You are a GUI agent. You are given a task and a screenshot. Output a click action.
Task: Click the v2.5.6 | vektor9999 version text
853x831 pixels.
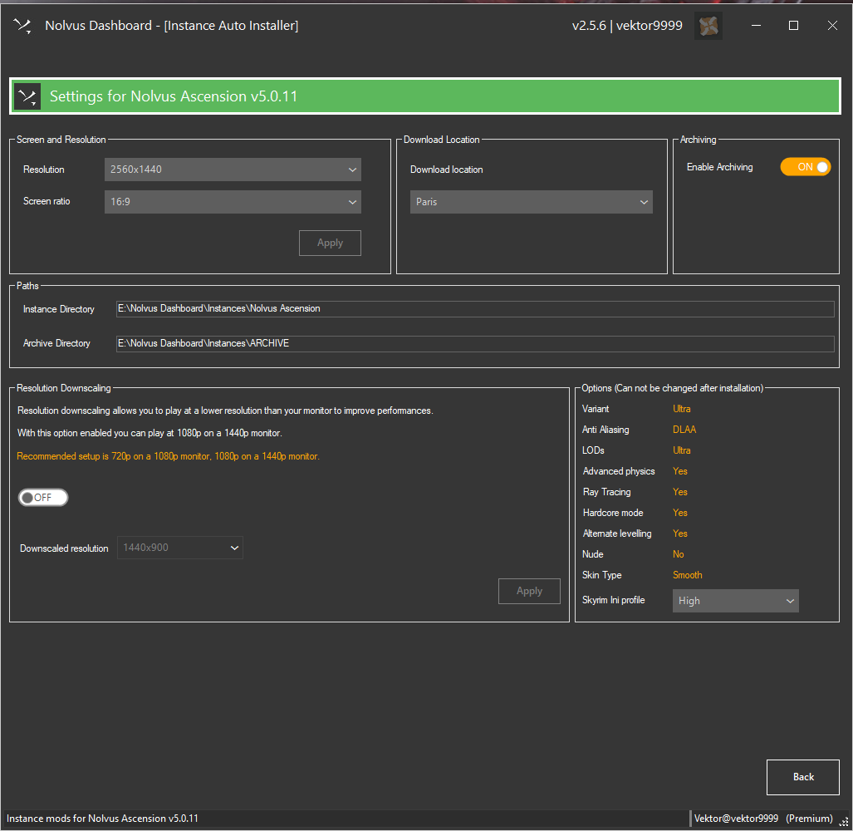627,26
